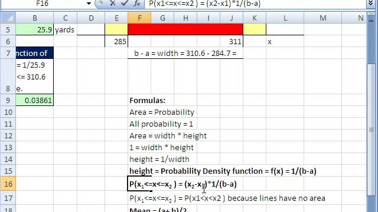Select row 11 header
Viewport: 378px width, 212px height.
click(8, 124)
